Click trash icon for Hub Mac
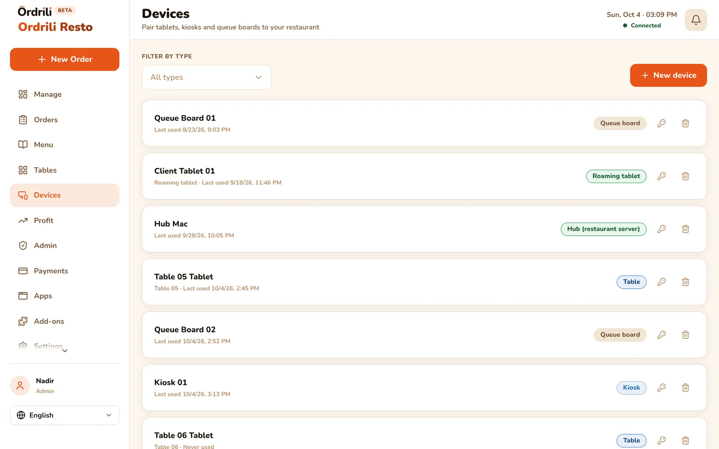Viewport: 719px width, 449px height. [685, 229]
